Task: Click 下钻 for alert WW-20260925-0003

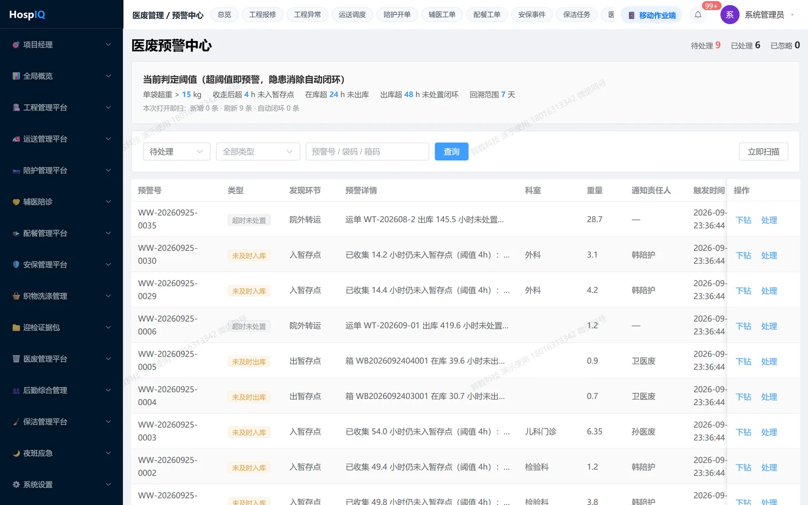Action: 743,432
